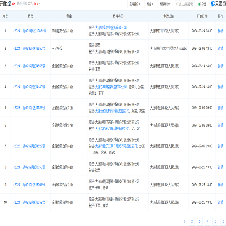The image size is (226, 226).
Task: View 详情 for row 10 case
Action: [220, 202]
